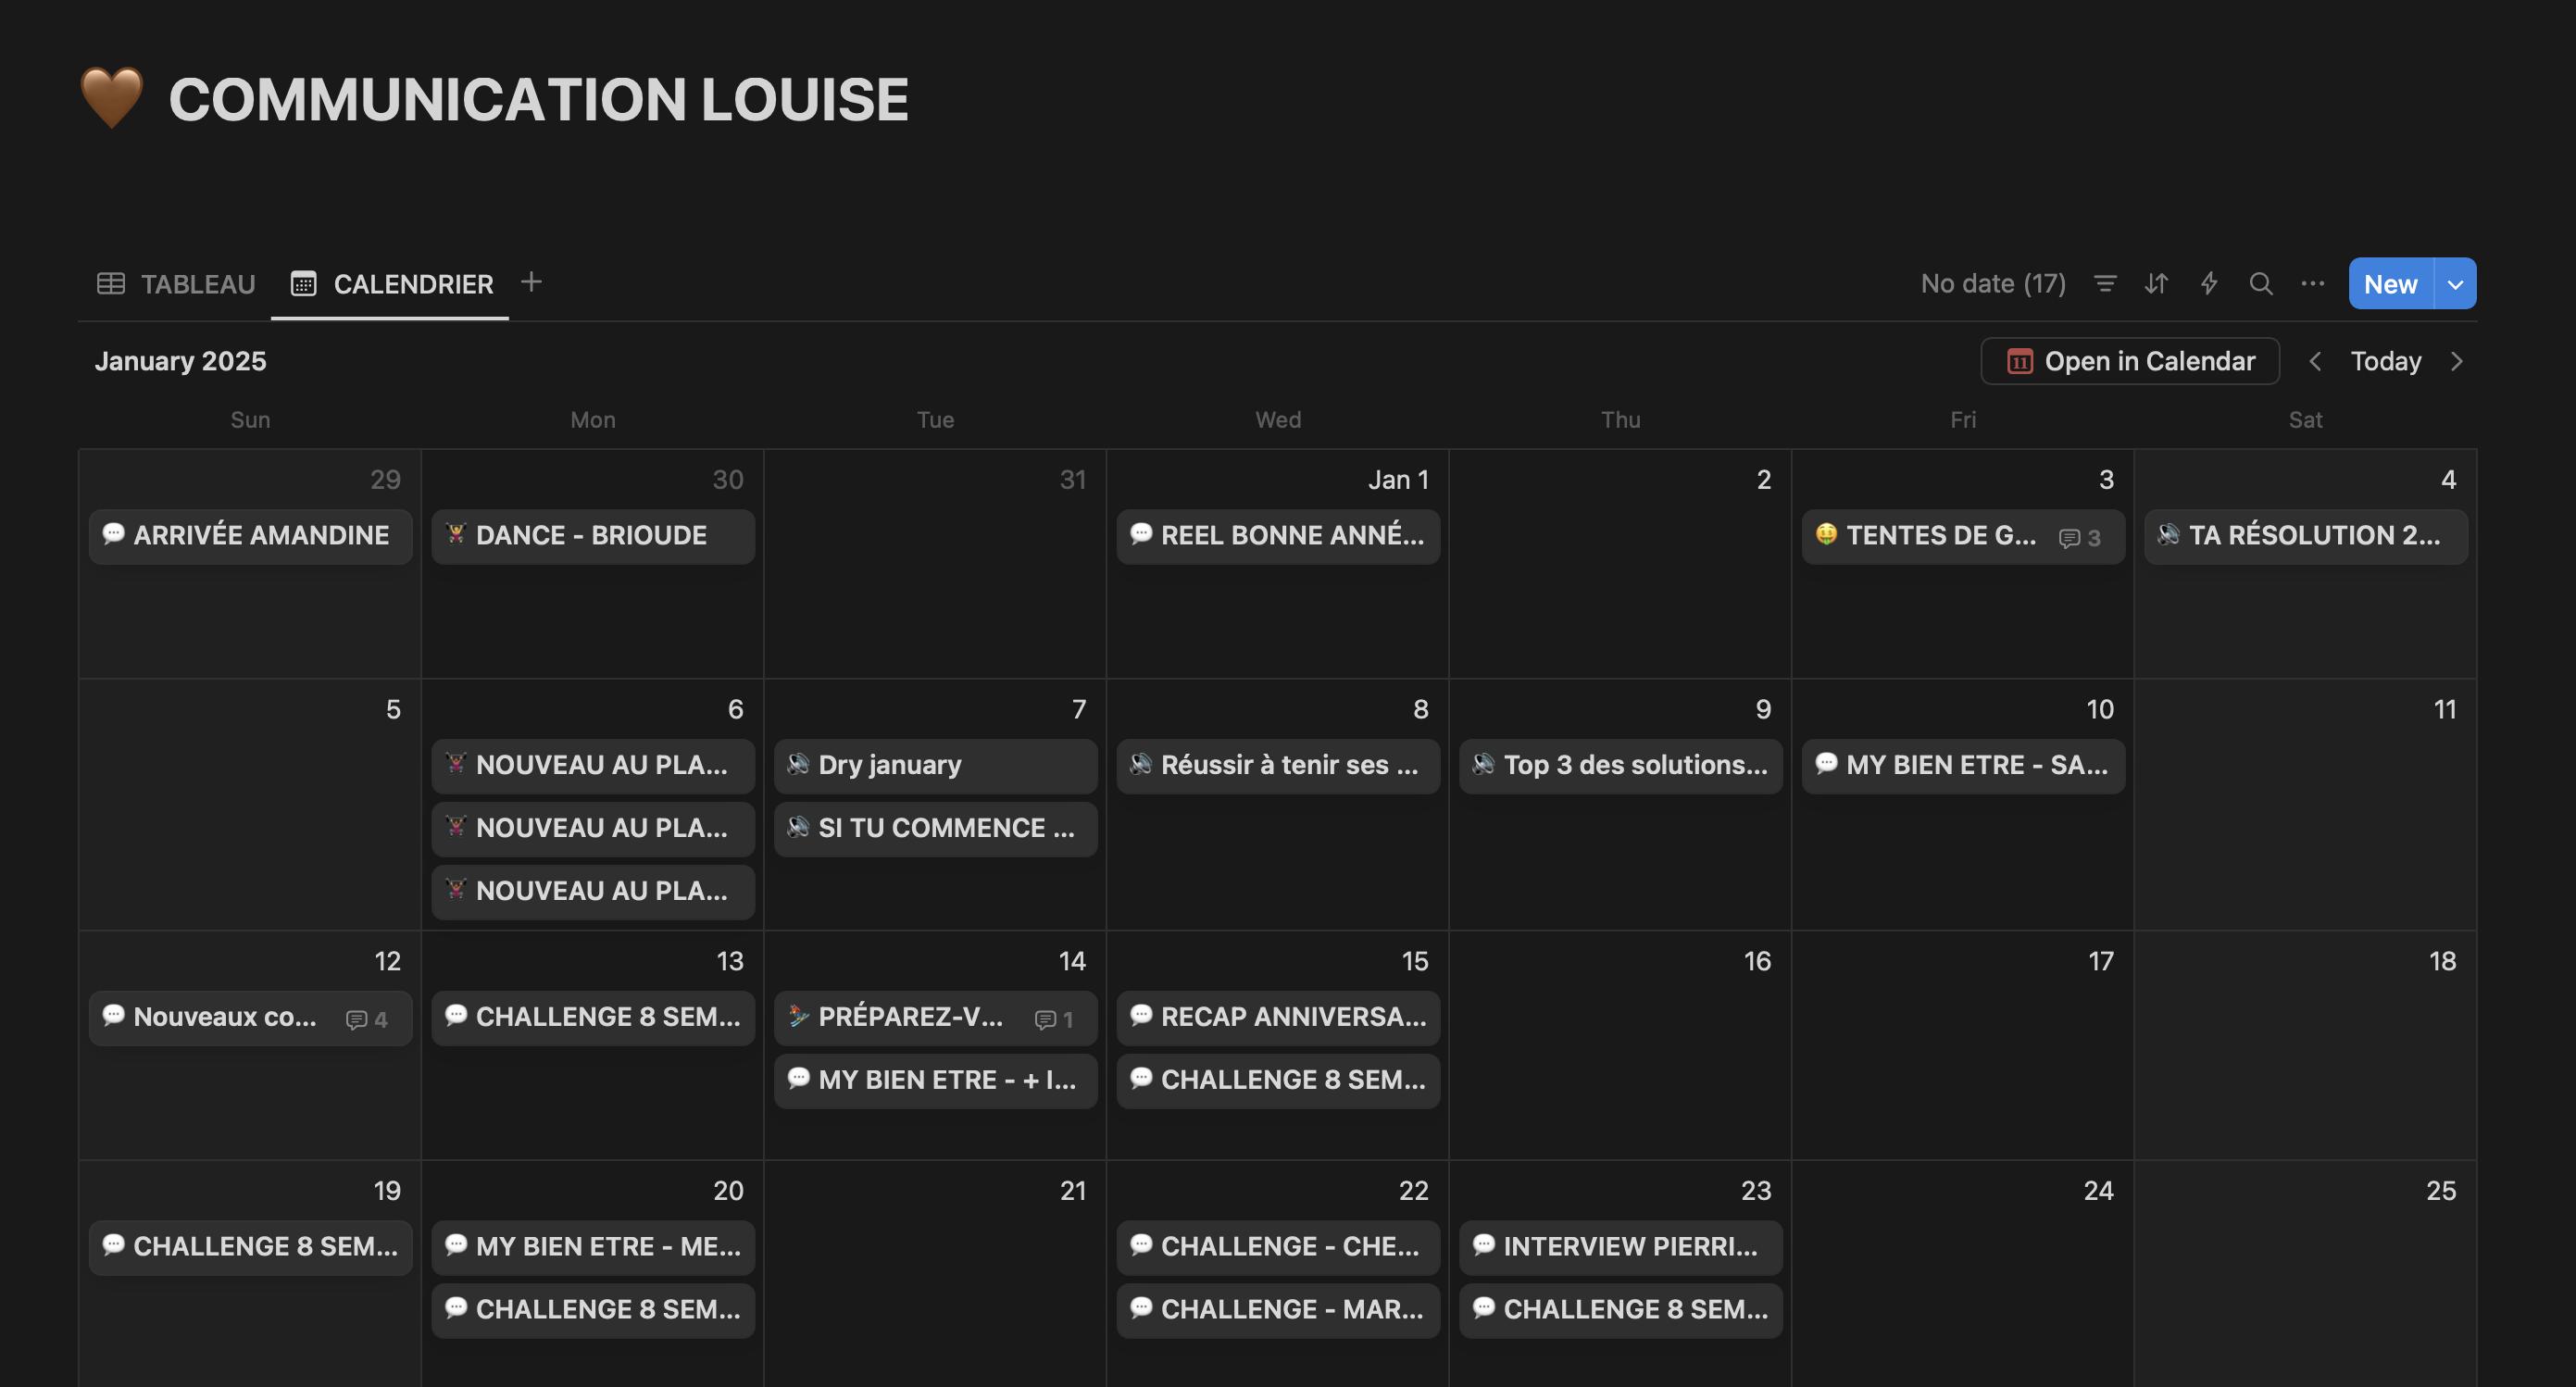Create a new entry with New button
The height and width of the screenshot is (1387, 2576).
(x=2390, y=284)
